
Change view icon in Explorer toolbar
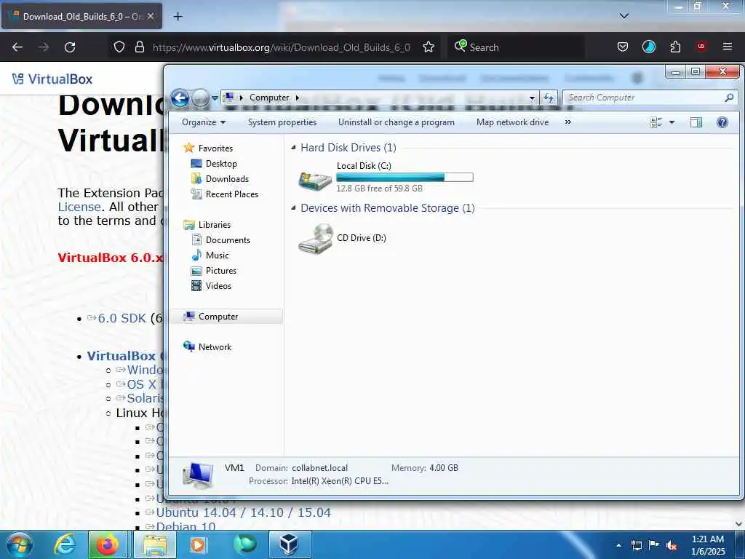click(656, 122)
